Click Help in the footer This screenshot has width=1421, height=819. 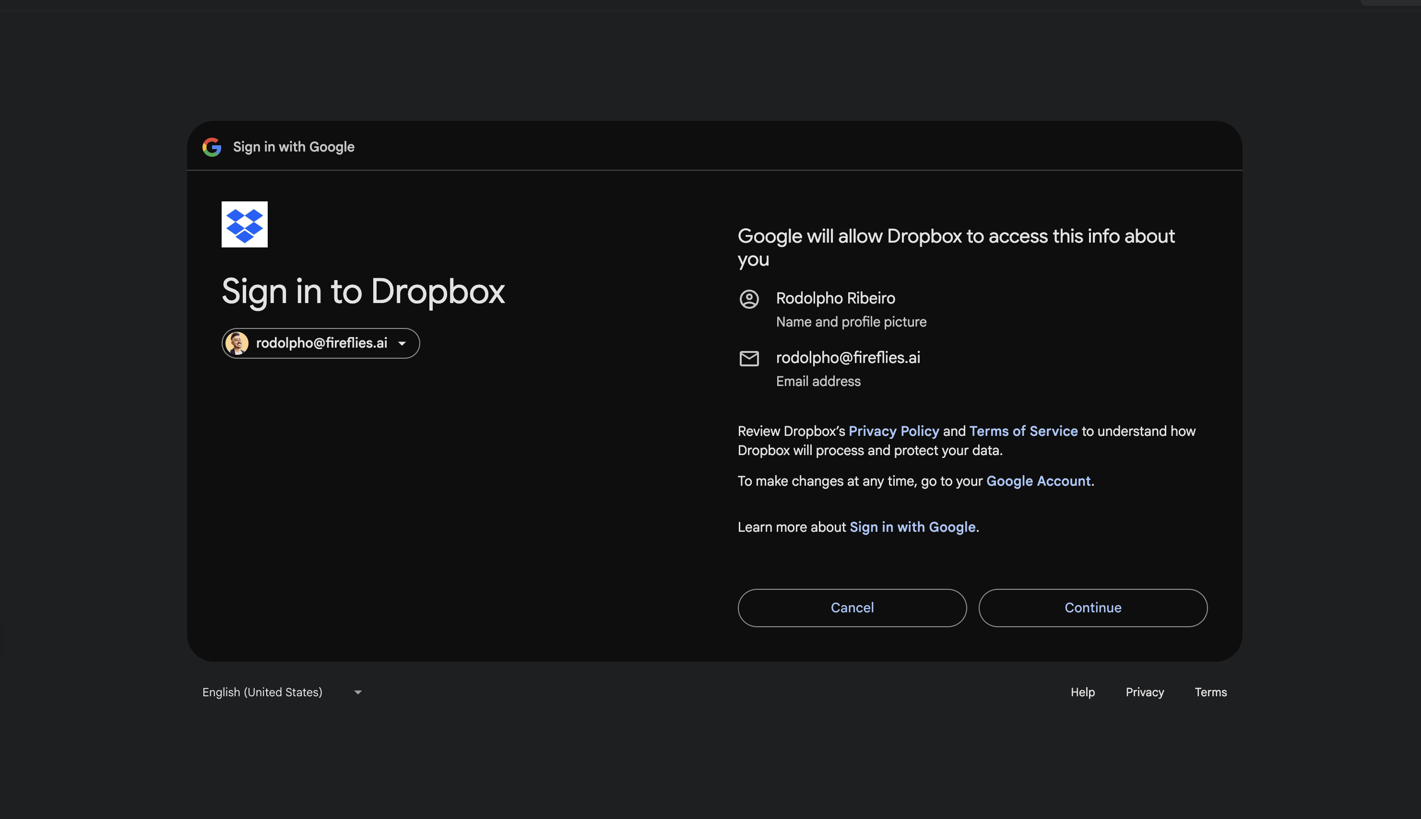point(1082,692)
